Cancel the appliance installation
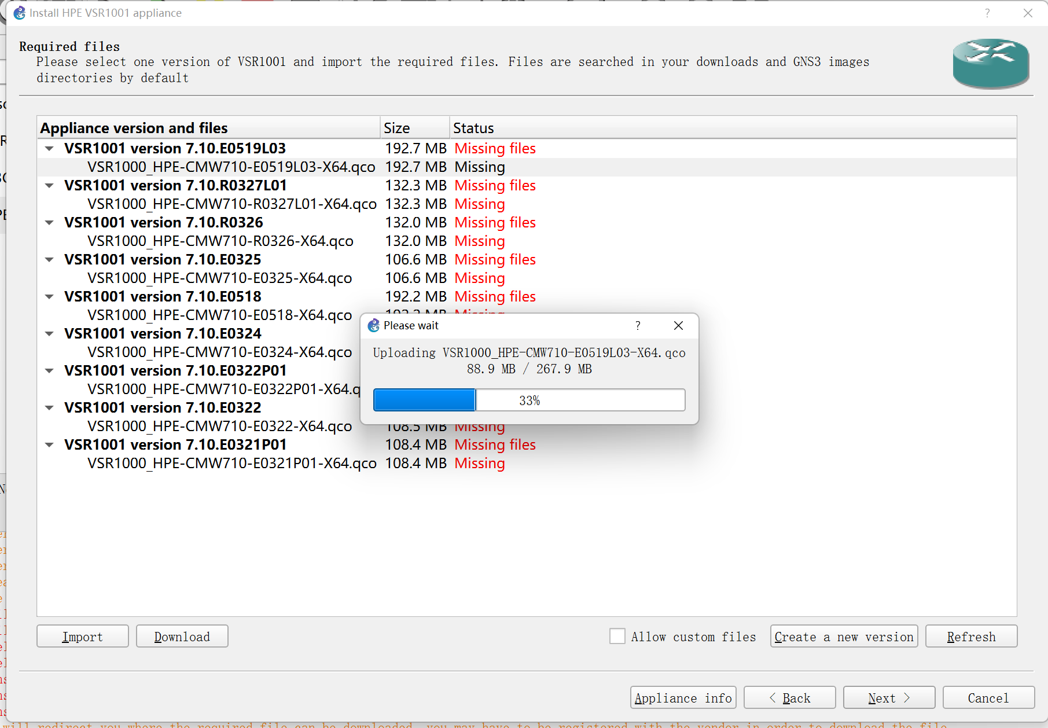1048x728 pixels. tap(988, 698)
